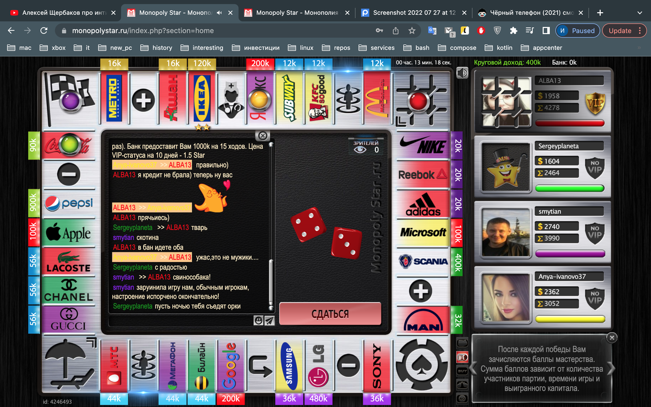Show previous tip with left arrow

point(474,368)
